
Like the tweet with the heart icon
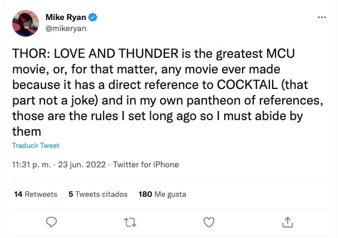[x=209, y=222]
